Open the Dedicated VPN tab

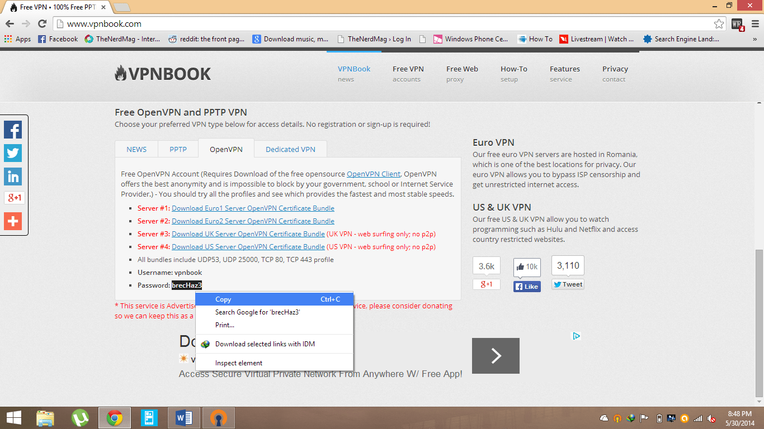click(290, 149)
